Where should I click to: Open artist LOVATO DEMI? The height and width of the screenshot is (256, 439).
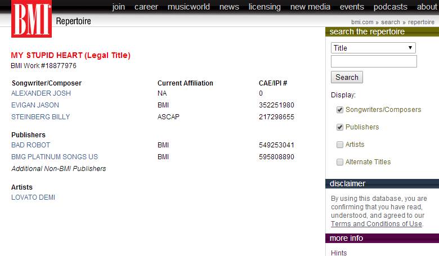(33, 197)
